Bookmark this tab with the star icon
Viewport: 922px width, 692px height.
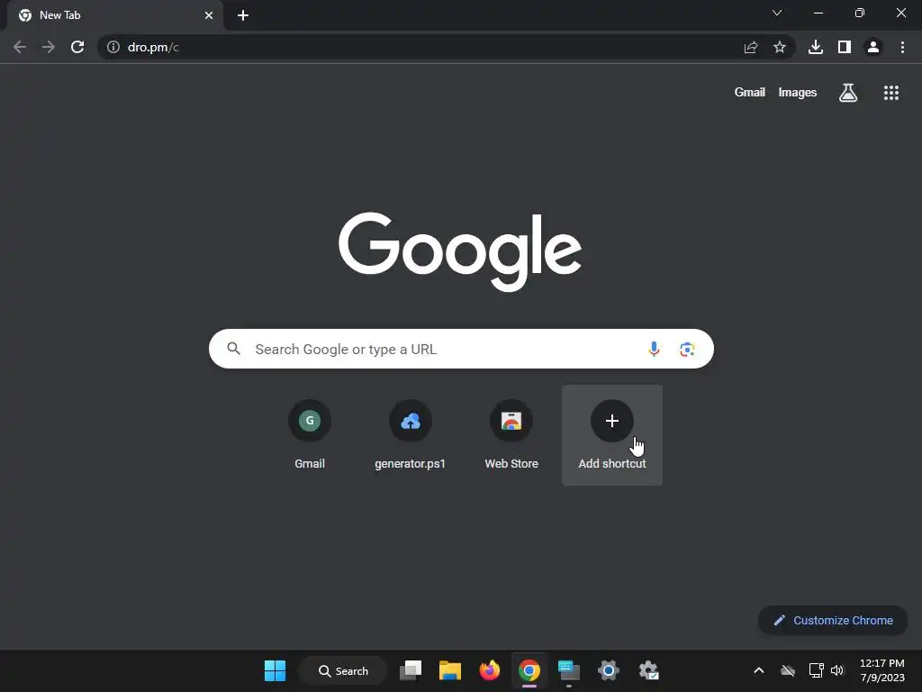780,47
